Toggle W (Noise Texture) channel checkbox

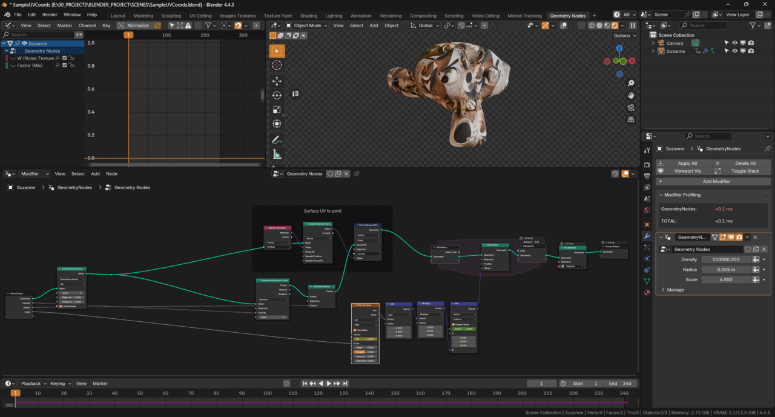click(65, 58)
